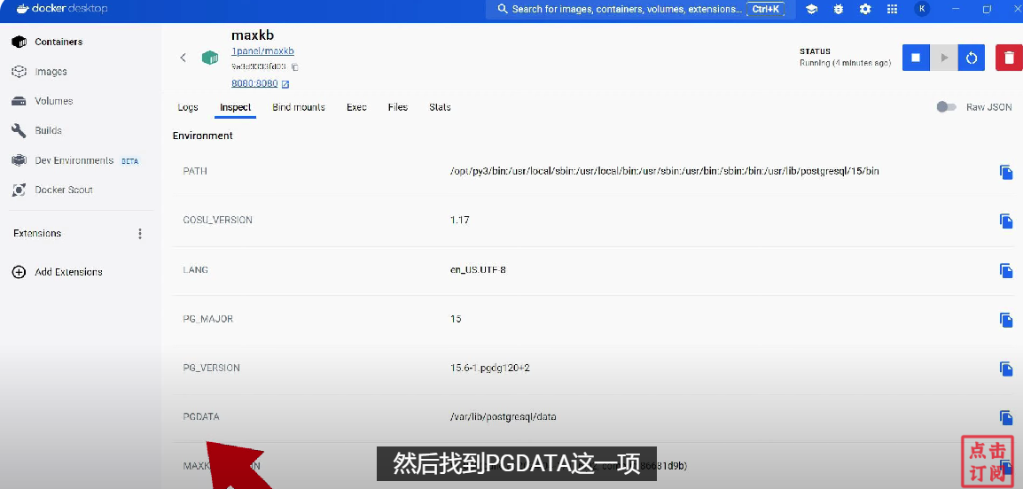Image resolution: width=1023 pixels, height=489 pixels.
Task: Click the Dev Environments box icon
Action: pos(19,160)
